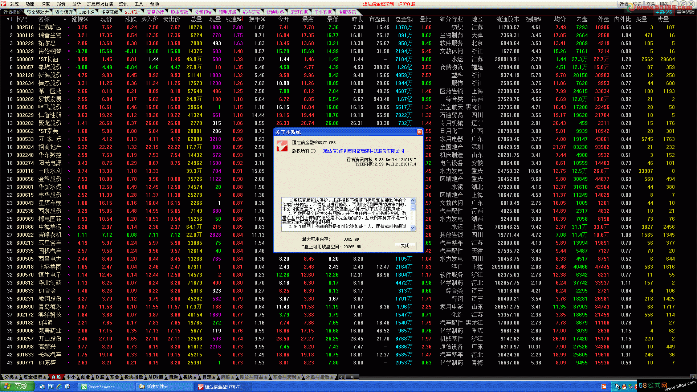Open the 扩展市场行情 menu
This screenshot has width=697, height=392.
[x=100, y=4]
